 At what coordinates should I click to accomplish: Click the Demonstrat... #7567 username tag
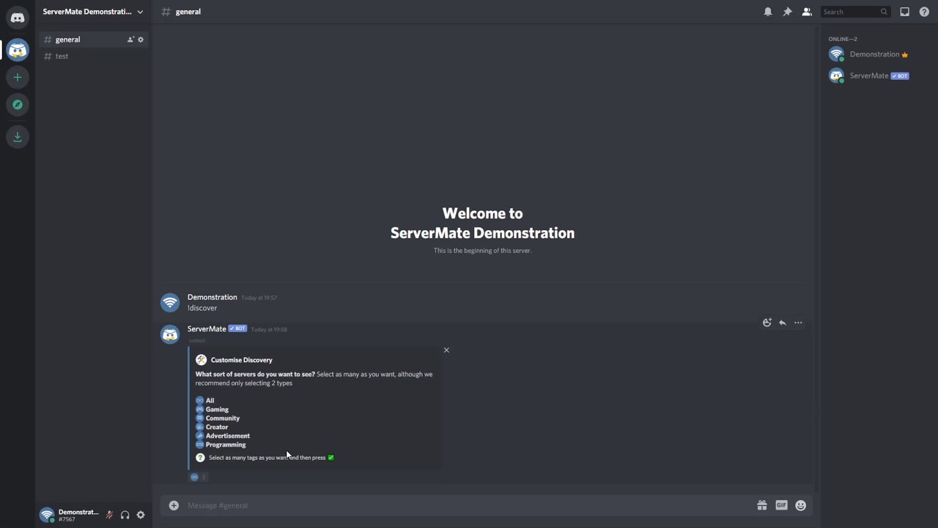click(78, 516)
